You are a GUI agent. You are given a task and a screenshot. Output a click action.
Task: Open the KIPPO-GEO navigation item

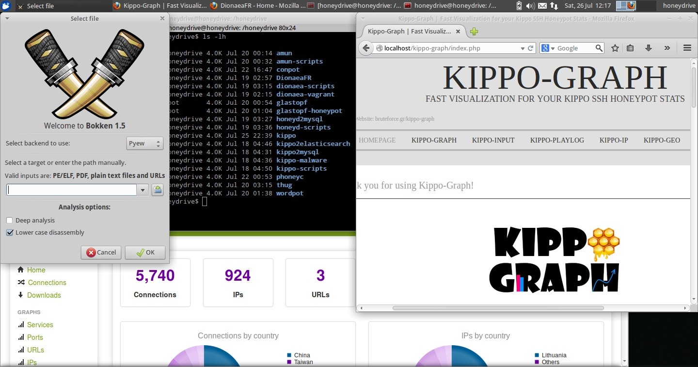pyautogui.click(x=662, y=140)
